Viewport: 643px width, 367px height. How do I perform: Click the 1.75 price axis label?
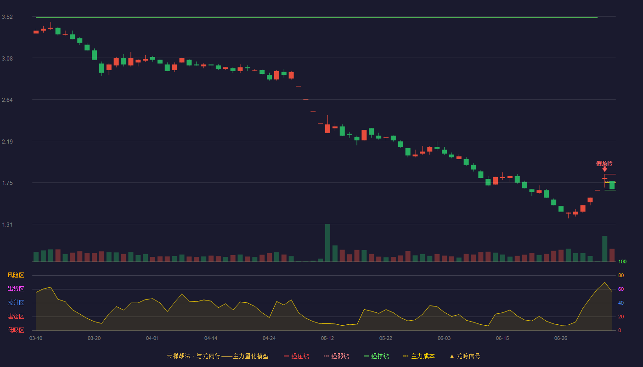[x=7, y=183]
